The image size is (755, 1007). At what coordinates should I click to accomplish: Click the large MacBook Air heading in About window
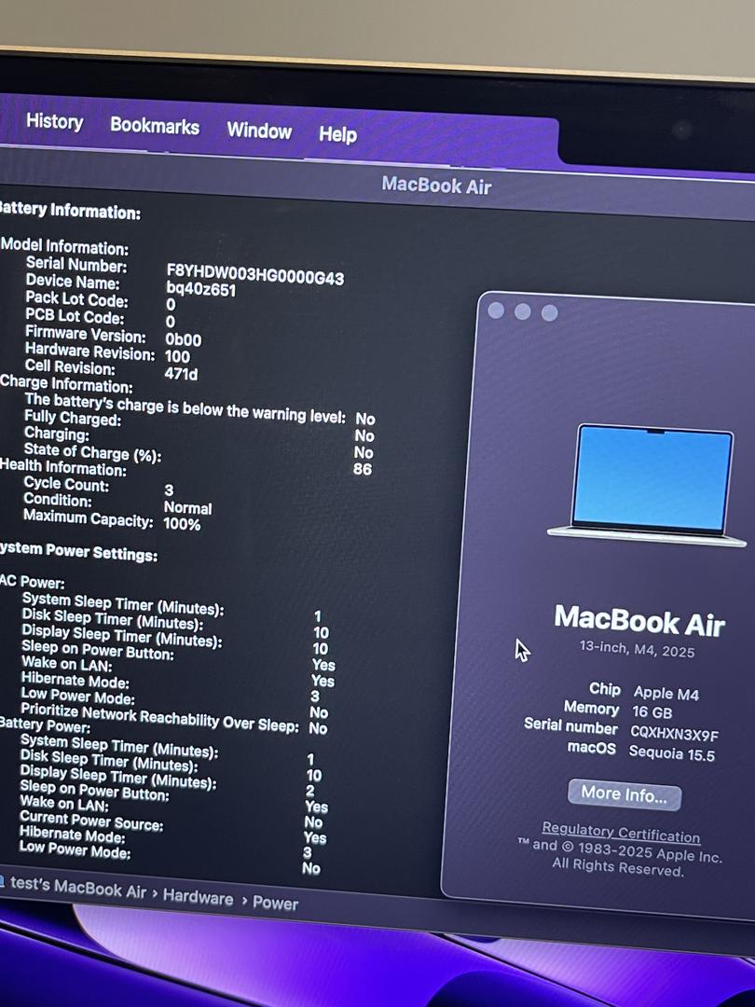click(x=640, y=621)
